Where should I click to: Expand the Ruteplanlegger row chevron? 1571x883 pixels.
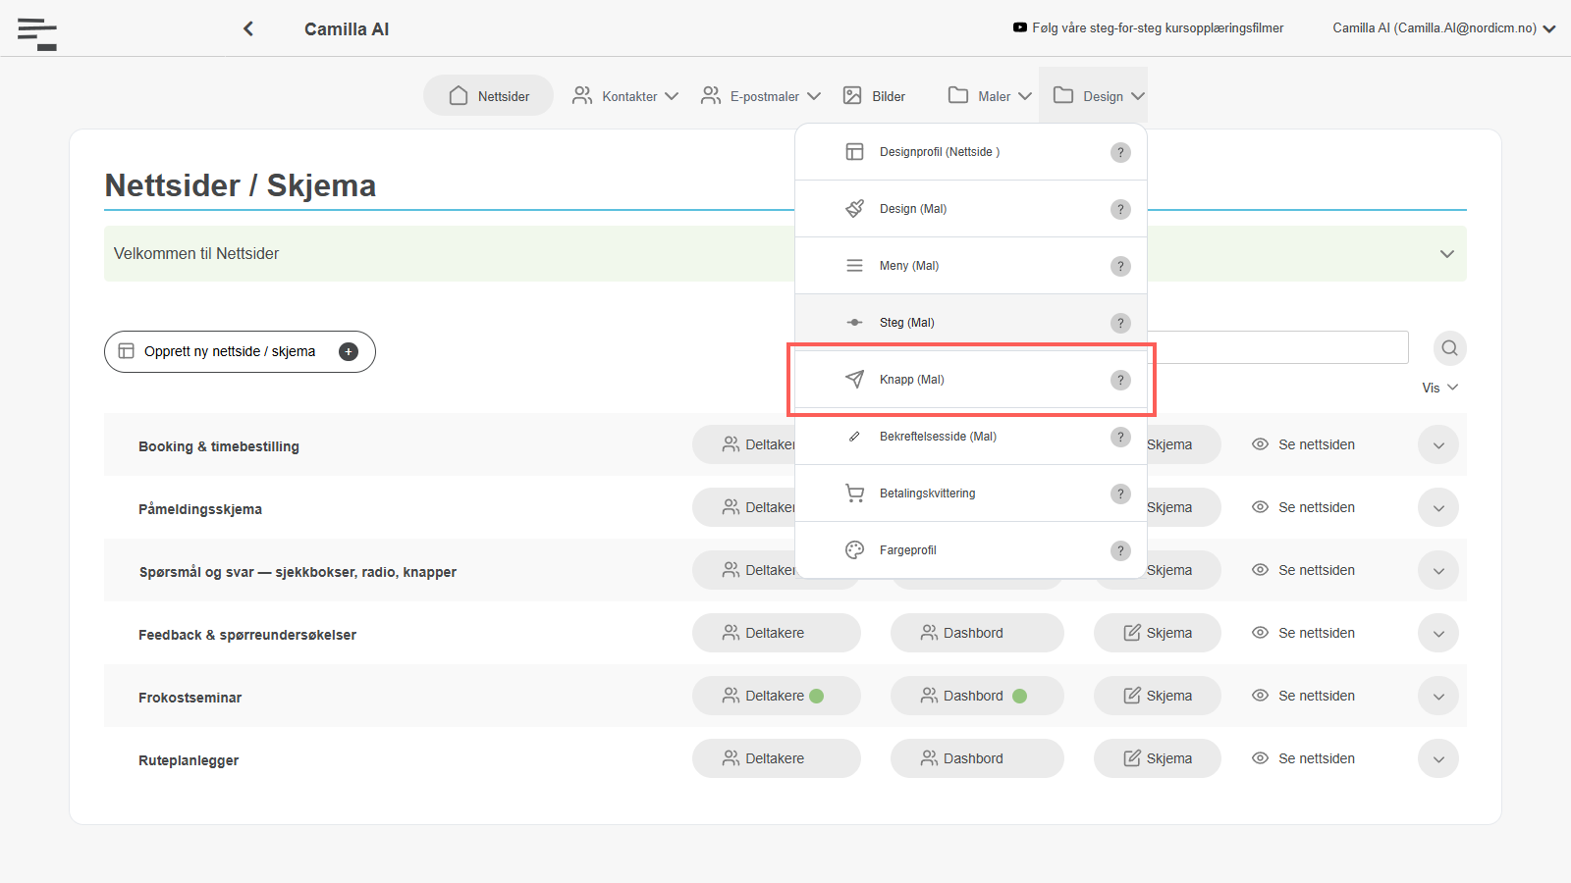[x=1438, y=758]
